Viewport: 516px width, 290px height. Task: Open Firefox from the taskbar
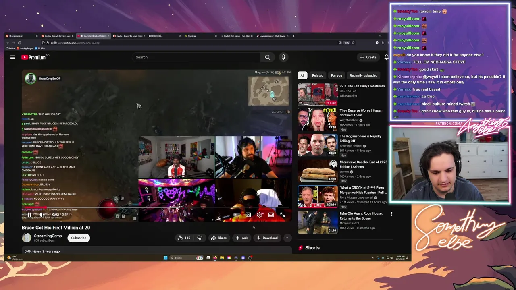(215, 258)
